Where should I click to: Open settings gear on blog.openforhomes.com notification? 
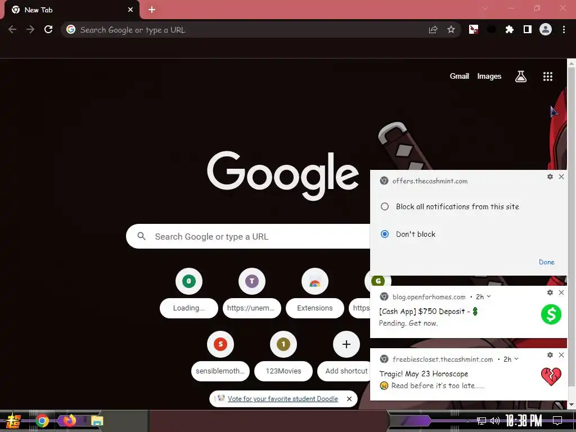[550, 292]
